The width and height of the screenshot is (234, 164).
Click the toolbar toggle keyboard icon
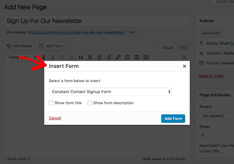point(146,57)
